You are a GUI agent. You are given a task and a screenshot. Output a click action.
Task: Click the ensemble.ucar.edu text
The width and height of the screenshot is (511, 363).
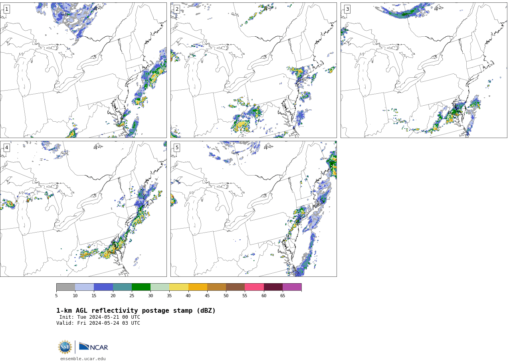click(83, 359)
